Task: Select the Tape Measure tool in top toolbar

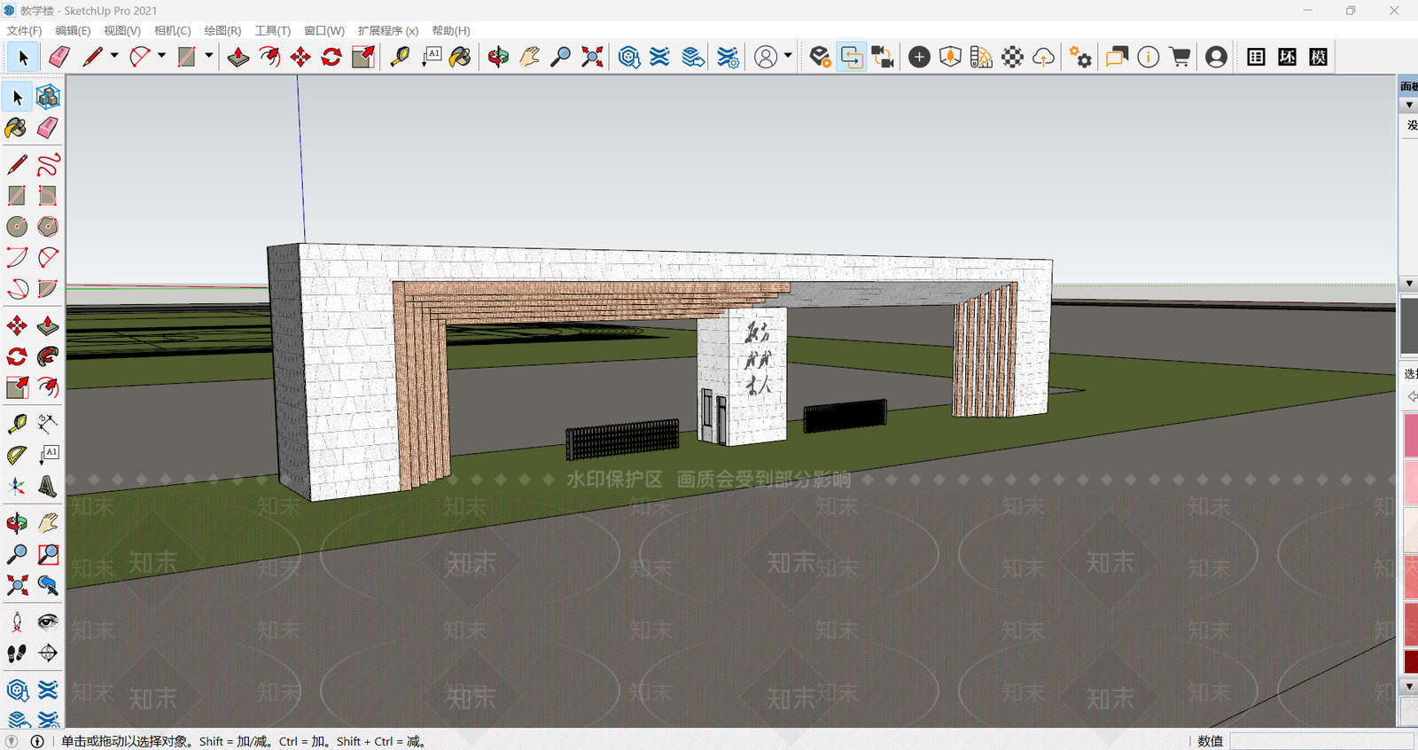Action: pos(400,57)
